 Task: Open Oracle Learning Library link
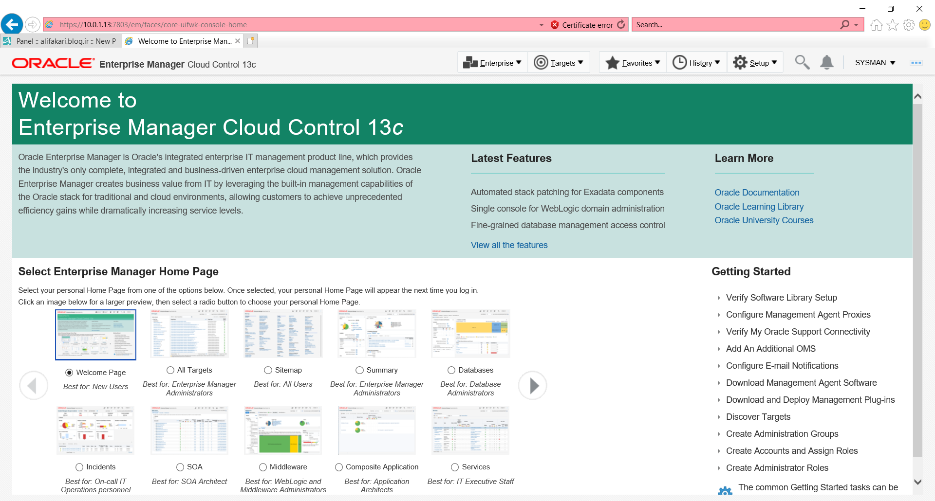(x=759, y=207)
